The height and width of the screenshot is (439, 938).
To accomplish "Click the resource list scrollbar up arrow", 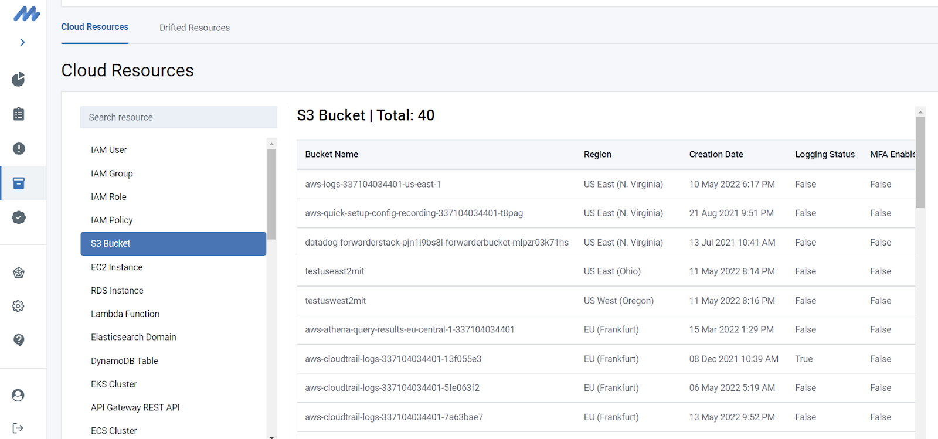I will (x=271, y=144).
